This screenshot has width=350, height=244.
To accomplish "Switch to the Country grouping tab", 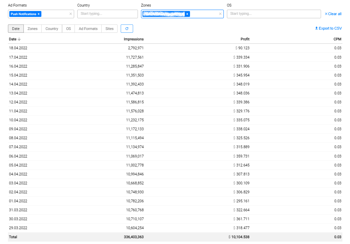I will (52, 29).
